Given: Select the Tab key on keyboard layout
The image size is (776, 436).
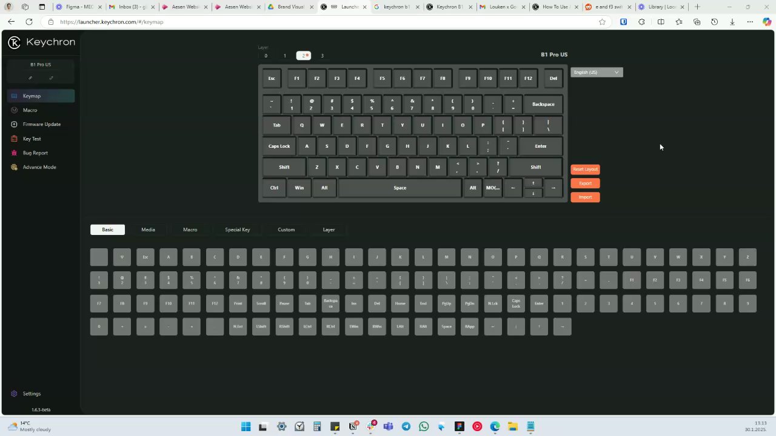Looking at the screenshot, I should pos(276,125).
